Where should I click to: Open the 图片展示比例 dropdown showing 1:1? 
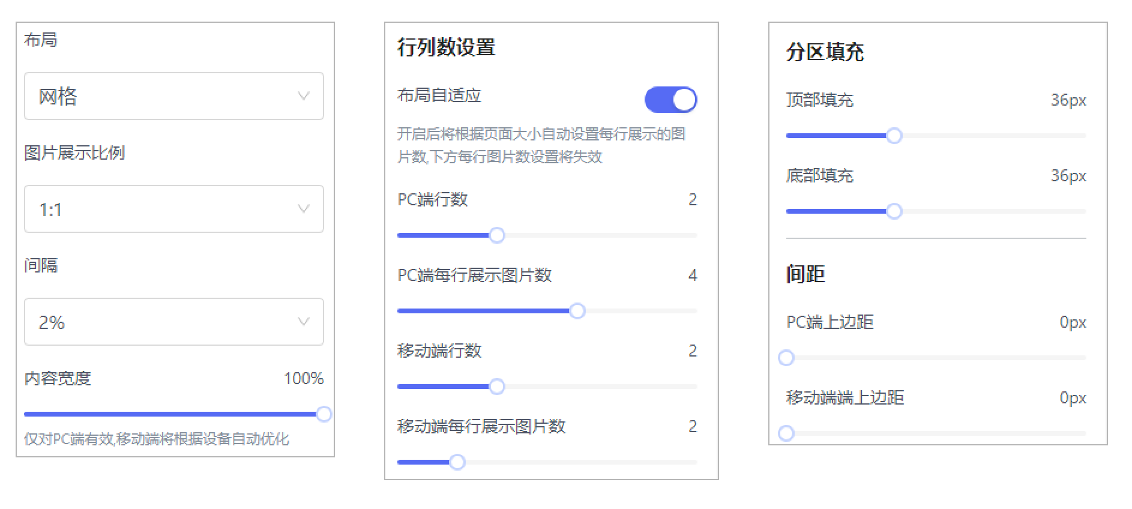(174, 209)
